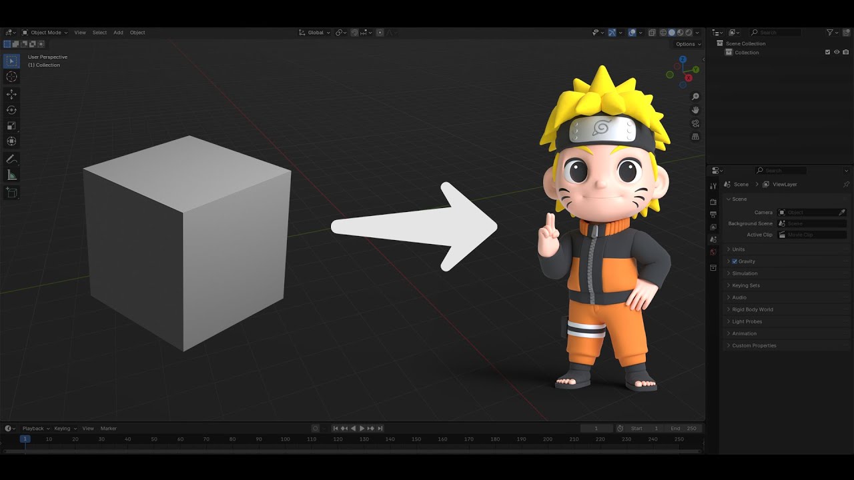Open the Render properties tab icon
The image size is (854, 480).
(x=713, y=202)
